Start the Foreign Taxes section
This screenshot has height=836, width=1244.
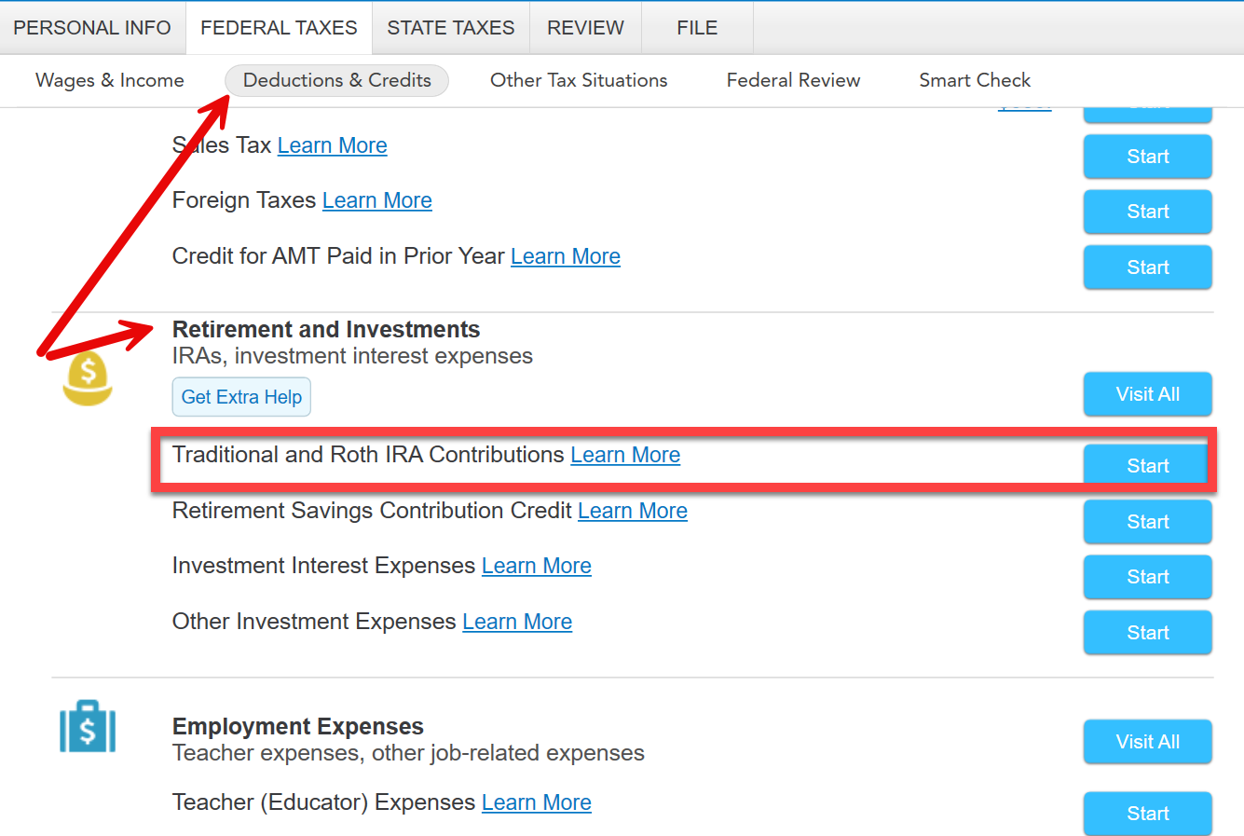(1147, 212)
